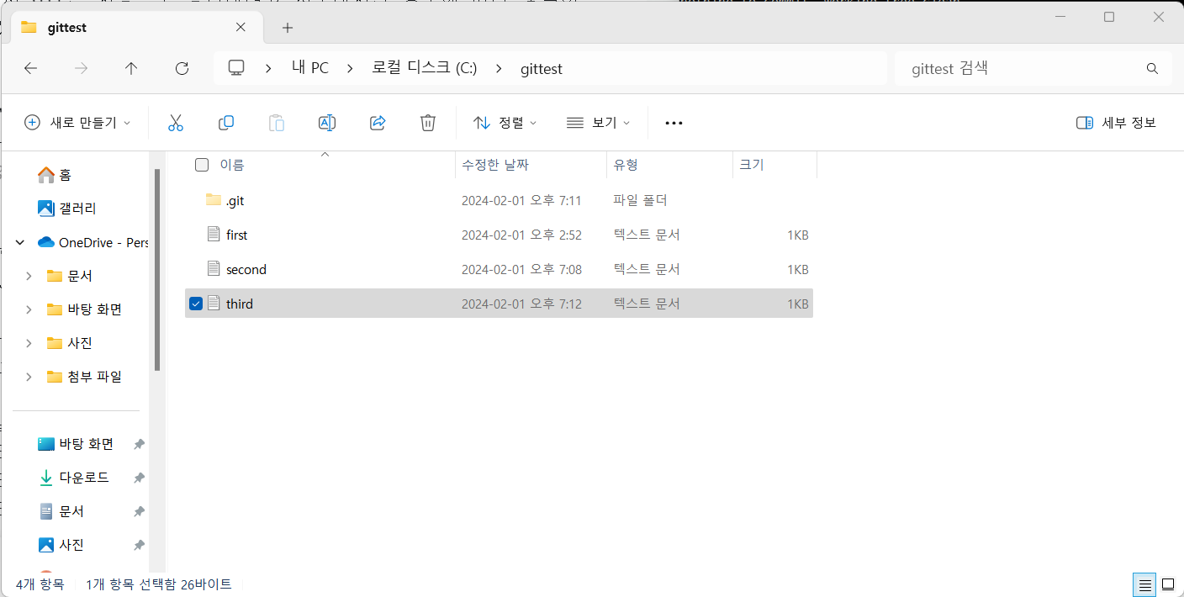
Task: Click date 2024-02-01 오후 2:52
Action: tap(521, 235)
